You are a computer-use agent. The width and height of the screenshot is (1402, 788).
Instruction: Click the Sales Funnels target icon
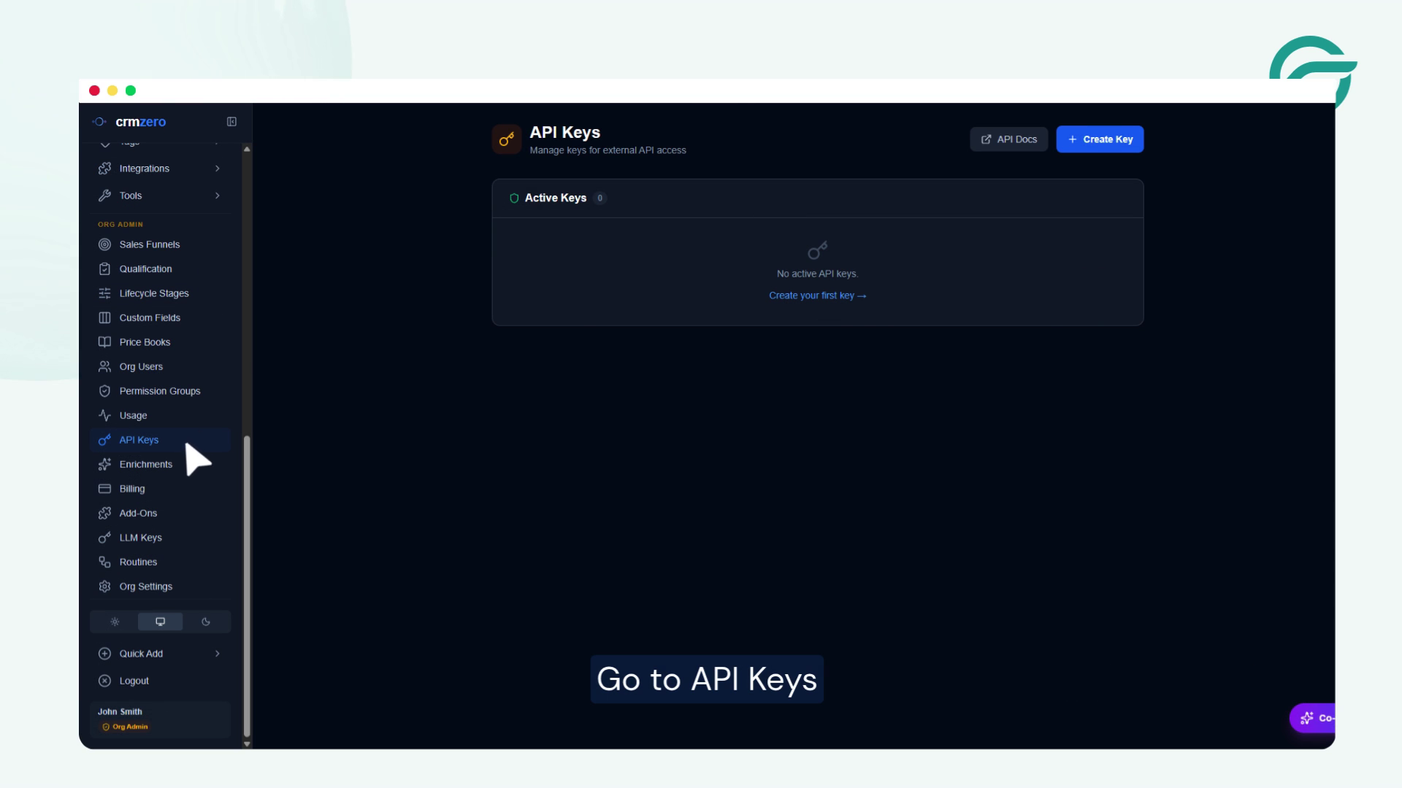[104, 244]
